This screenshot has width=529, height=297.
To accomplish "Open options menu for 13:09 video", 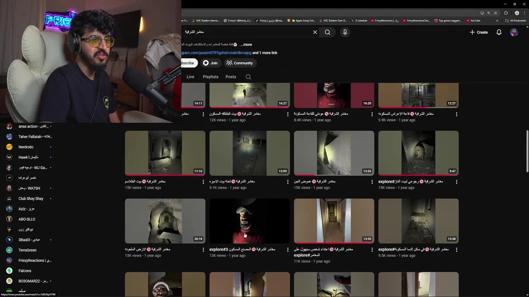I will [288, 182].
